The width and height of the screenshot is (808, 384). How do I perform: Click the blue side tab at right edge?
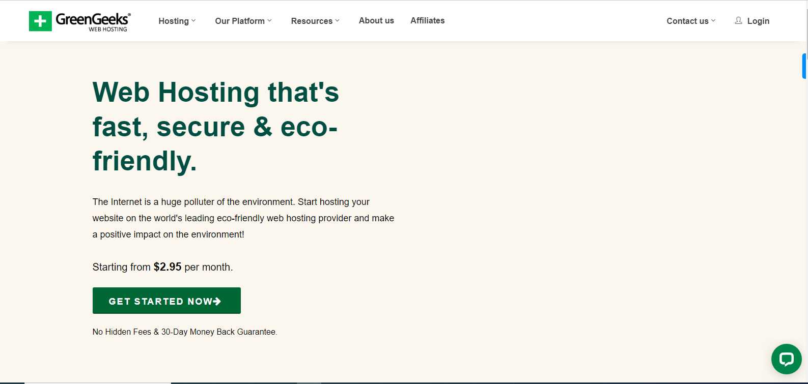coord(804,66)
